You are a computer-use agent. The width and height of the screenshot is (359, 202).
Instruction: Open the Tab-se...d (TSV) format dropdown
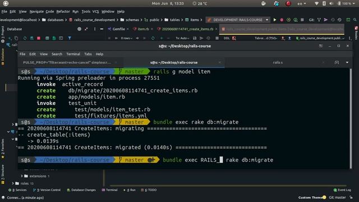point(266,38)
